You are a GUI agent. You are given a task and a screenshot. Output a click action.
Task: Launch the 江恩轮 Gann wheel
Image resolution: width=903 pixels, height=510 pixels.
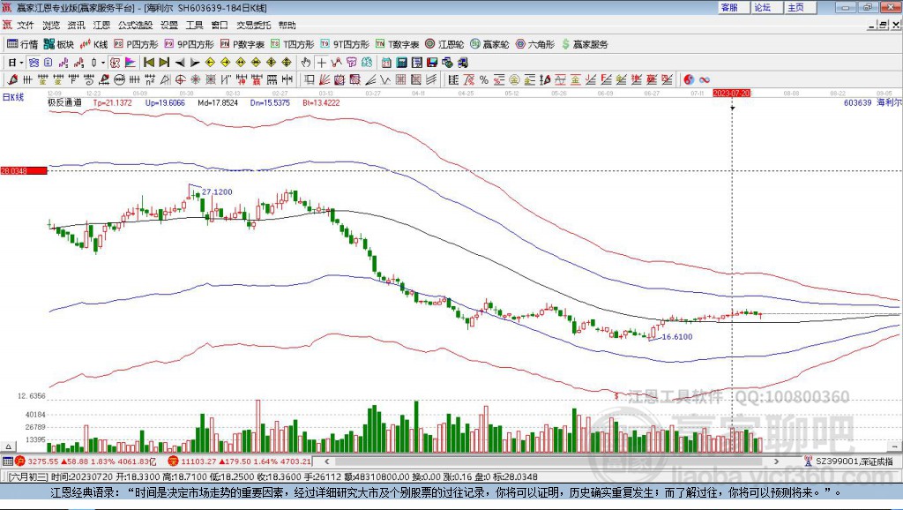(444, 44)
